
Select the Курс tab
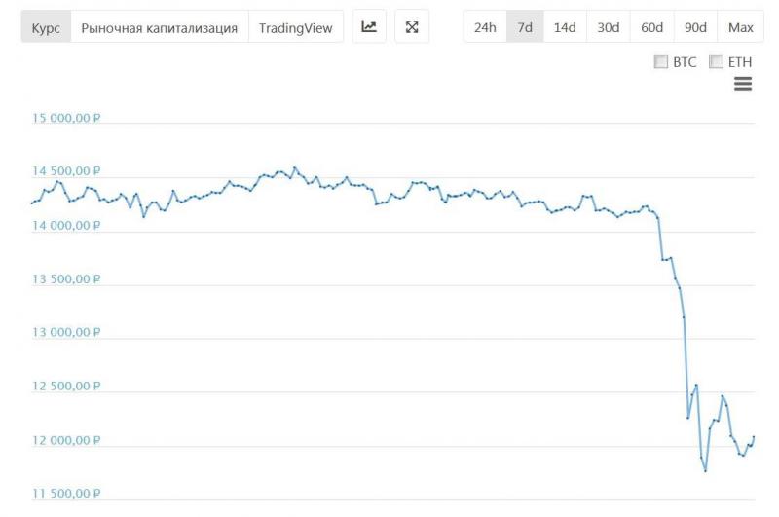click(x=46, y=27)
